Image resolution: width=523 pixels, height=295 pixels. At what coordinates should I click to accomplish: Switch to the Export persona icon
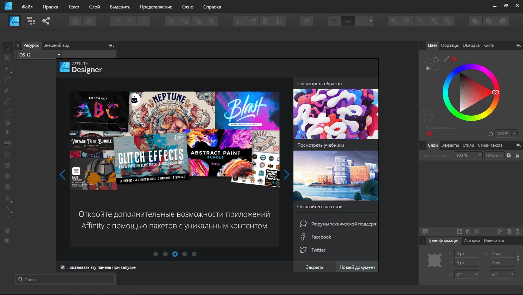tap(46, 21)
